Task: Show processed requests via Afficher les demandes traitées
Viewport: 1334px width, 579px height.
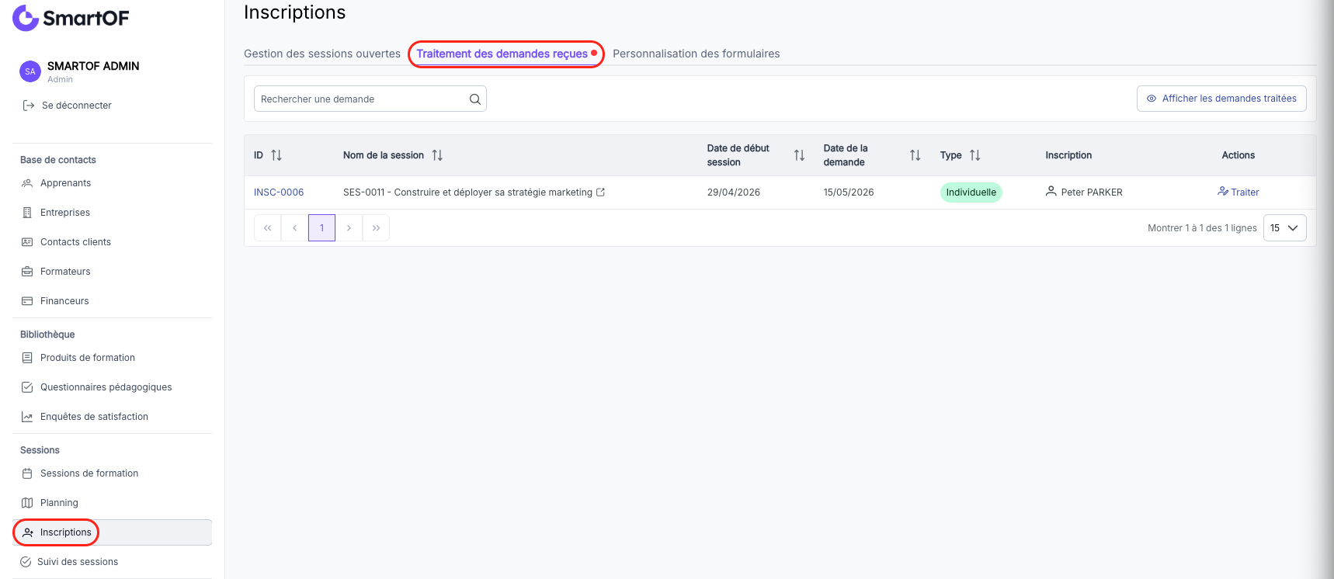Action: tap(1221, 99)
